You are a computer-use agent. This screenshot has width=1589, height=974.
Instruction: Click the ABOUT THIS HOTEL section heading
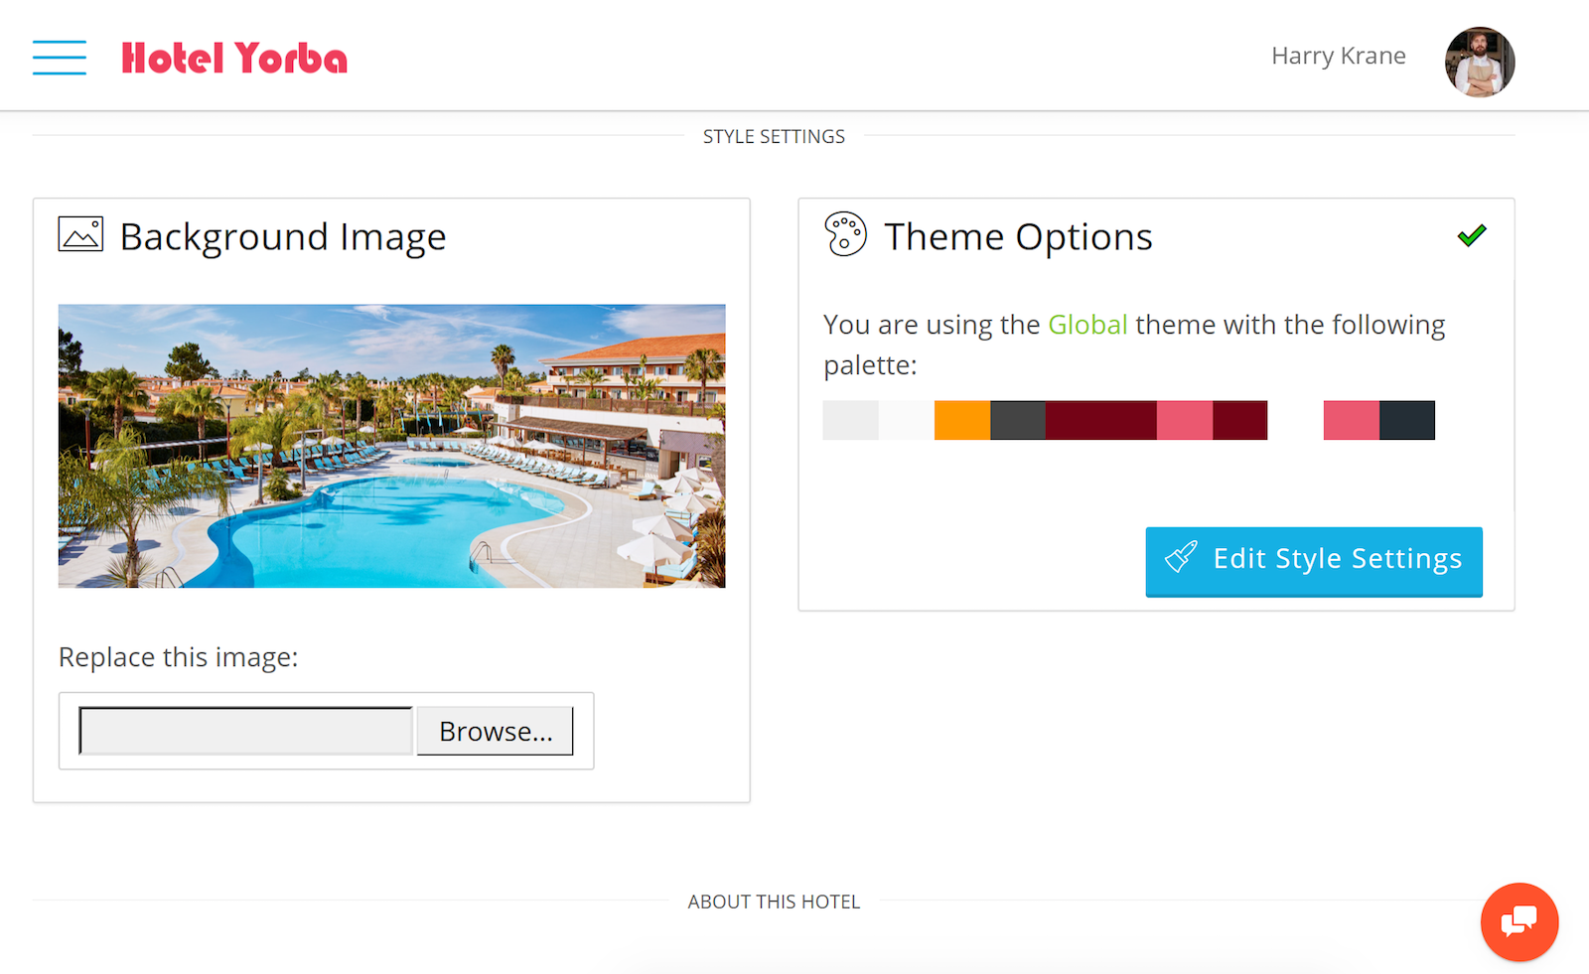pyautogui.click(x=774, y=902)
